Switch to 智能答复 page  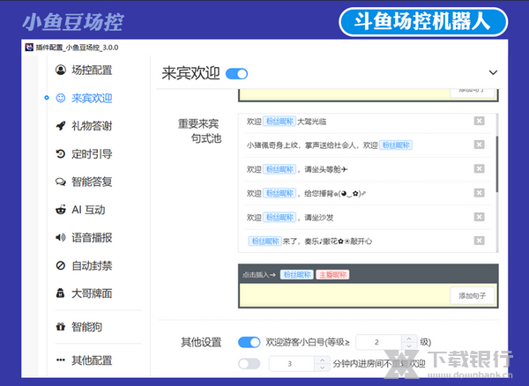click(x=92, y=182)
